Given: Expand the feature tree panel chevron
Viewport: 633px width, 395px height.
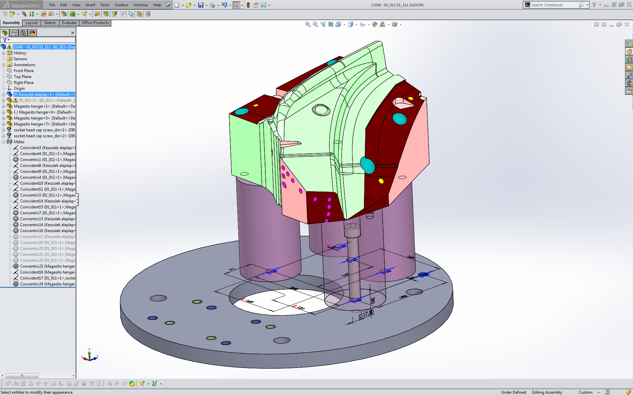Looking at the screenshot, I should [73, 33].
